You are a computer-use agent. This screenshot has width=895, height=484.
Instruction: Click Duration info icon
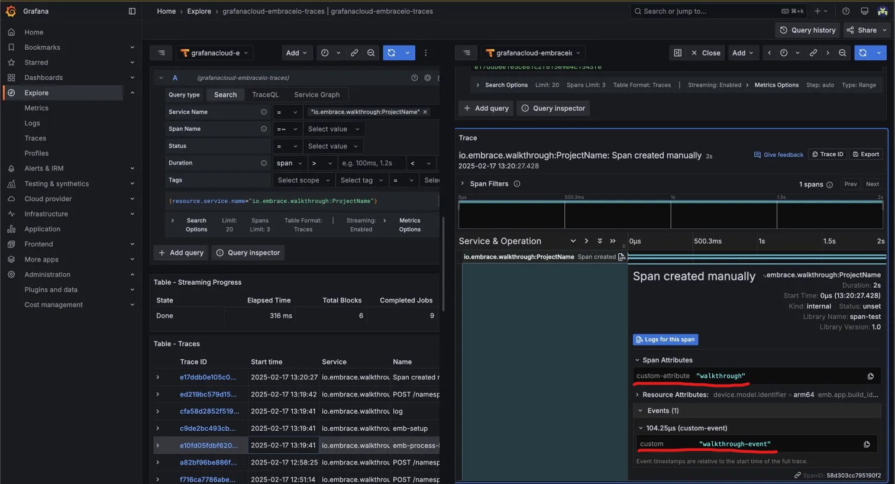pos(264,163)
